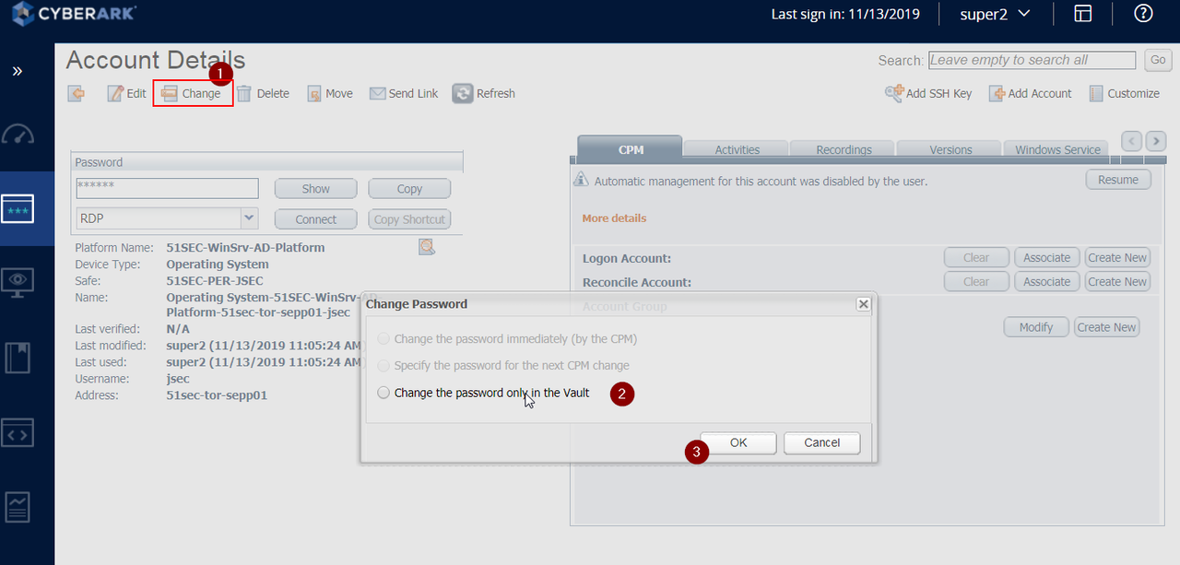Click the search field
The image size is (1180, 565).
(1032, 60)
